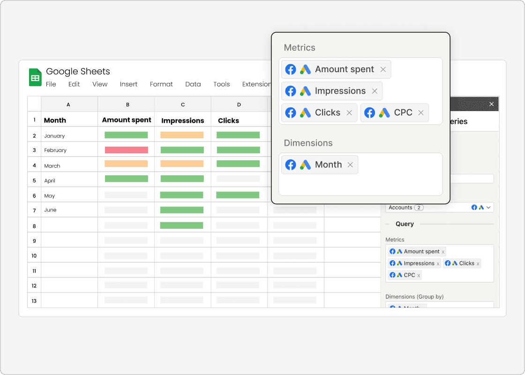Click the Facebook icon in the Accounts selector

(474, 207)
